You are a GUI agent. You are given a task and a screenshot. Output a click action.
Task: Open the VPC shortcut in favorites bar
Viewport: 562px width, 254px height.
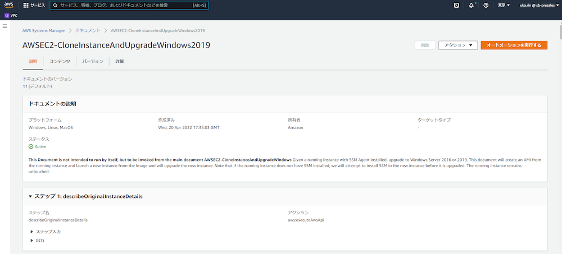[x=11, y=16]
